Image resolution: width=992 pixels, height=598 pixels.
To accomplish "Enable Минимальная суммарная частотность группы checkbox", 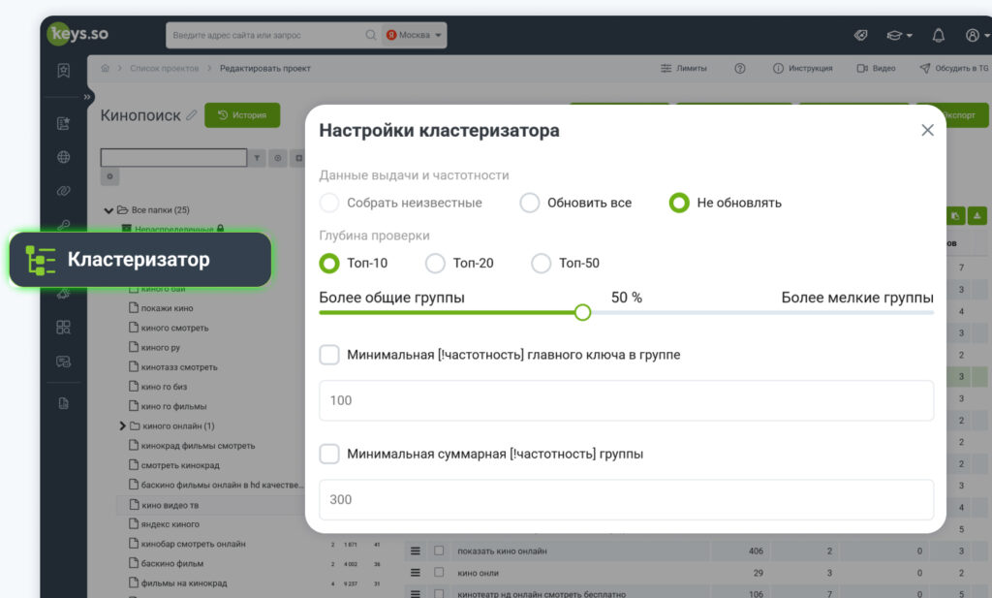I will (x=329, y=454).
